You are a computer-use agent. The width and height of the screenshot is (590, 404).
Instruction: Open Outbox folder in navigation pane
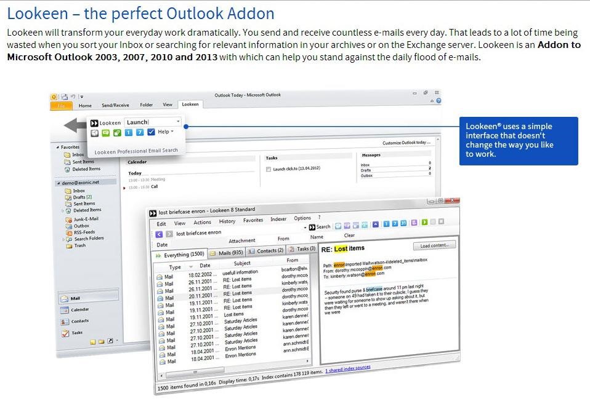coord(78,226)
